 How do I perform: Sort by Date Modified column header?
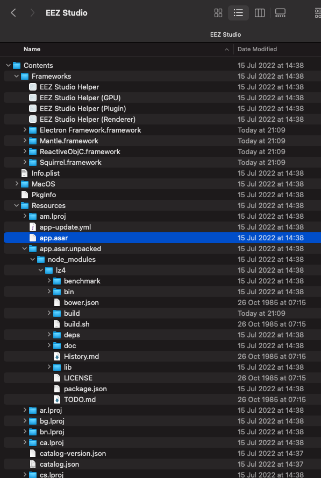tap(257, 49)
